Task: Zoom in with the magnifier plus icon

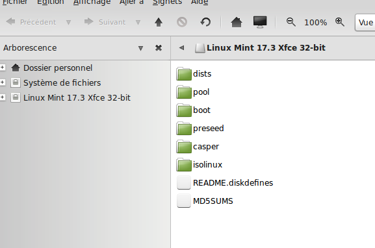Action: [x=340, y=22]
